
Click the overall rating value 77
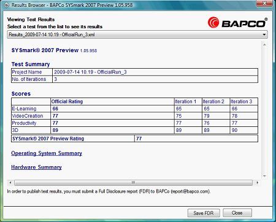(x=139, y=139)
